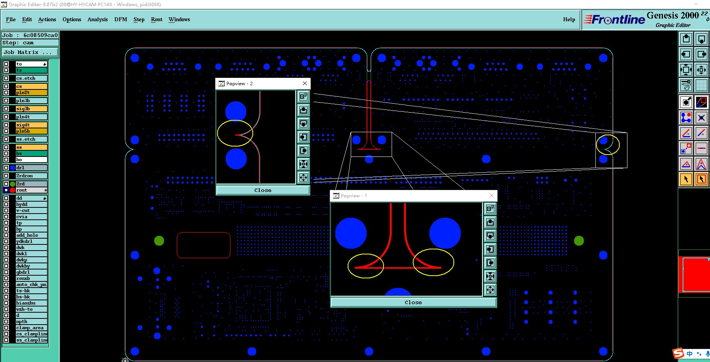Click zoom in icon in Popview 2

(304, 164)
